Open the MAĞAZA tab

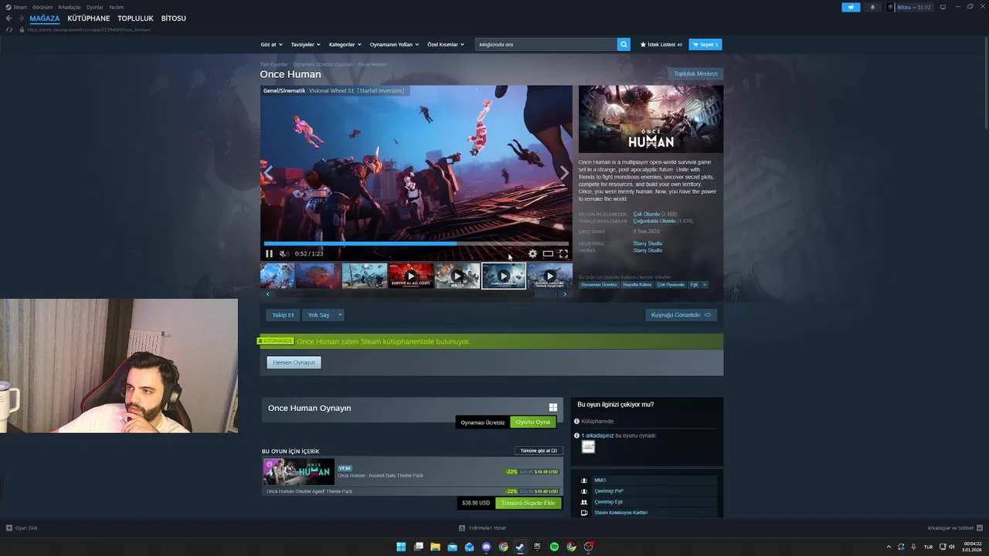coord(45,18)
